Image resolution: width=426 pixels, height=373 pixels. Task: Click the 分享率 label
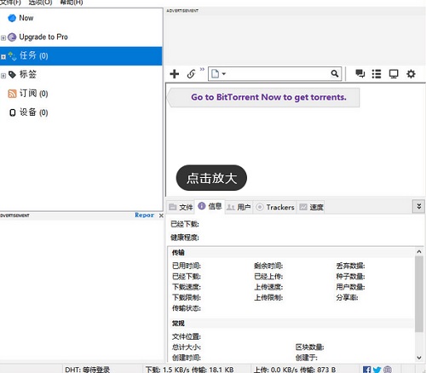tap(347, 297)
